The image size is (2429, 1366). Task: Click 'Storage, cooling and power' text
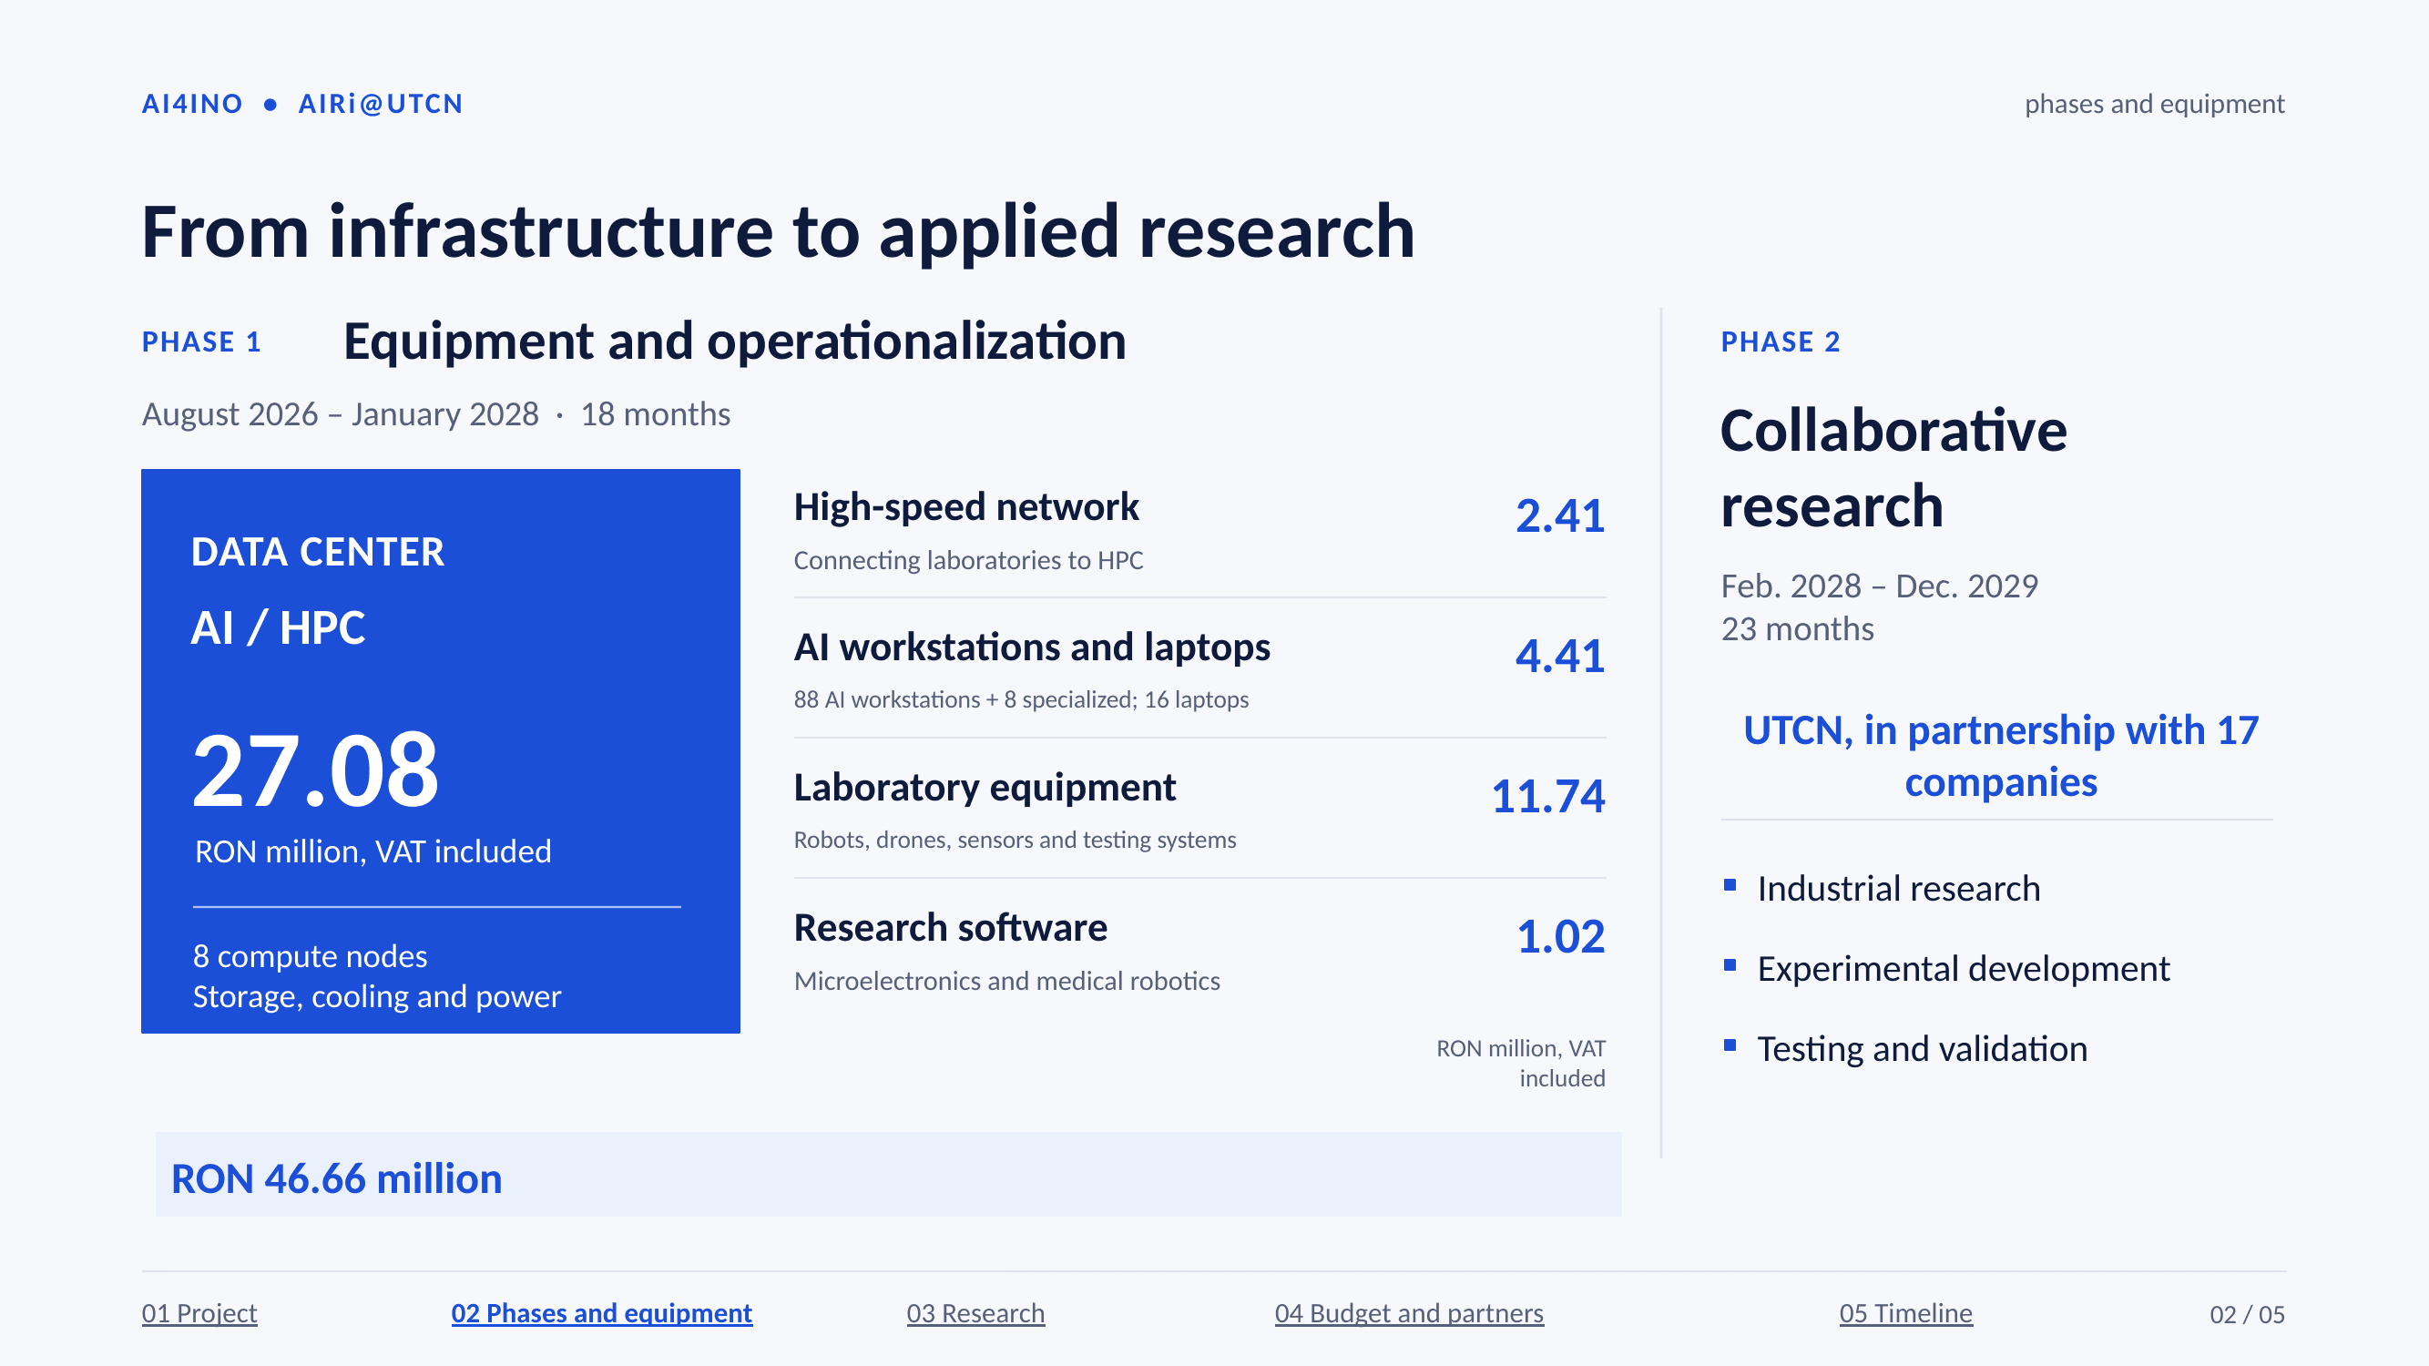point(377,996)
